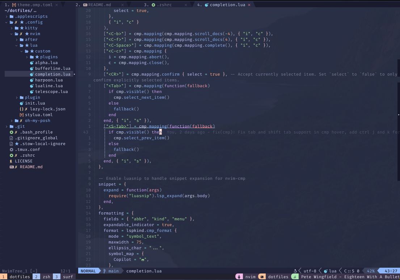Screen dimensions: 400x280
Task: Click the gear icon beside .zshrc in tree
Action: [12, 155]
